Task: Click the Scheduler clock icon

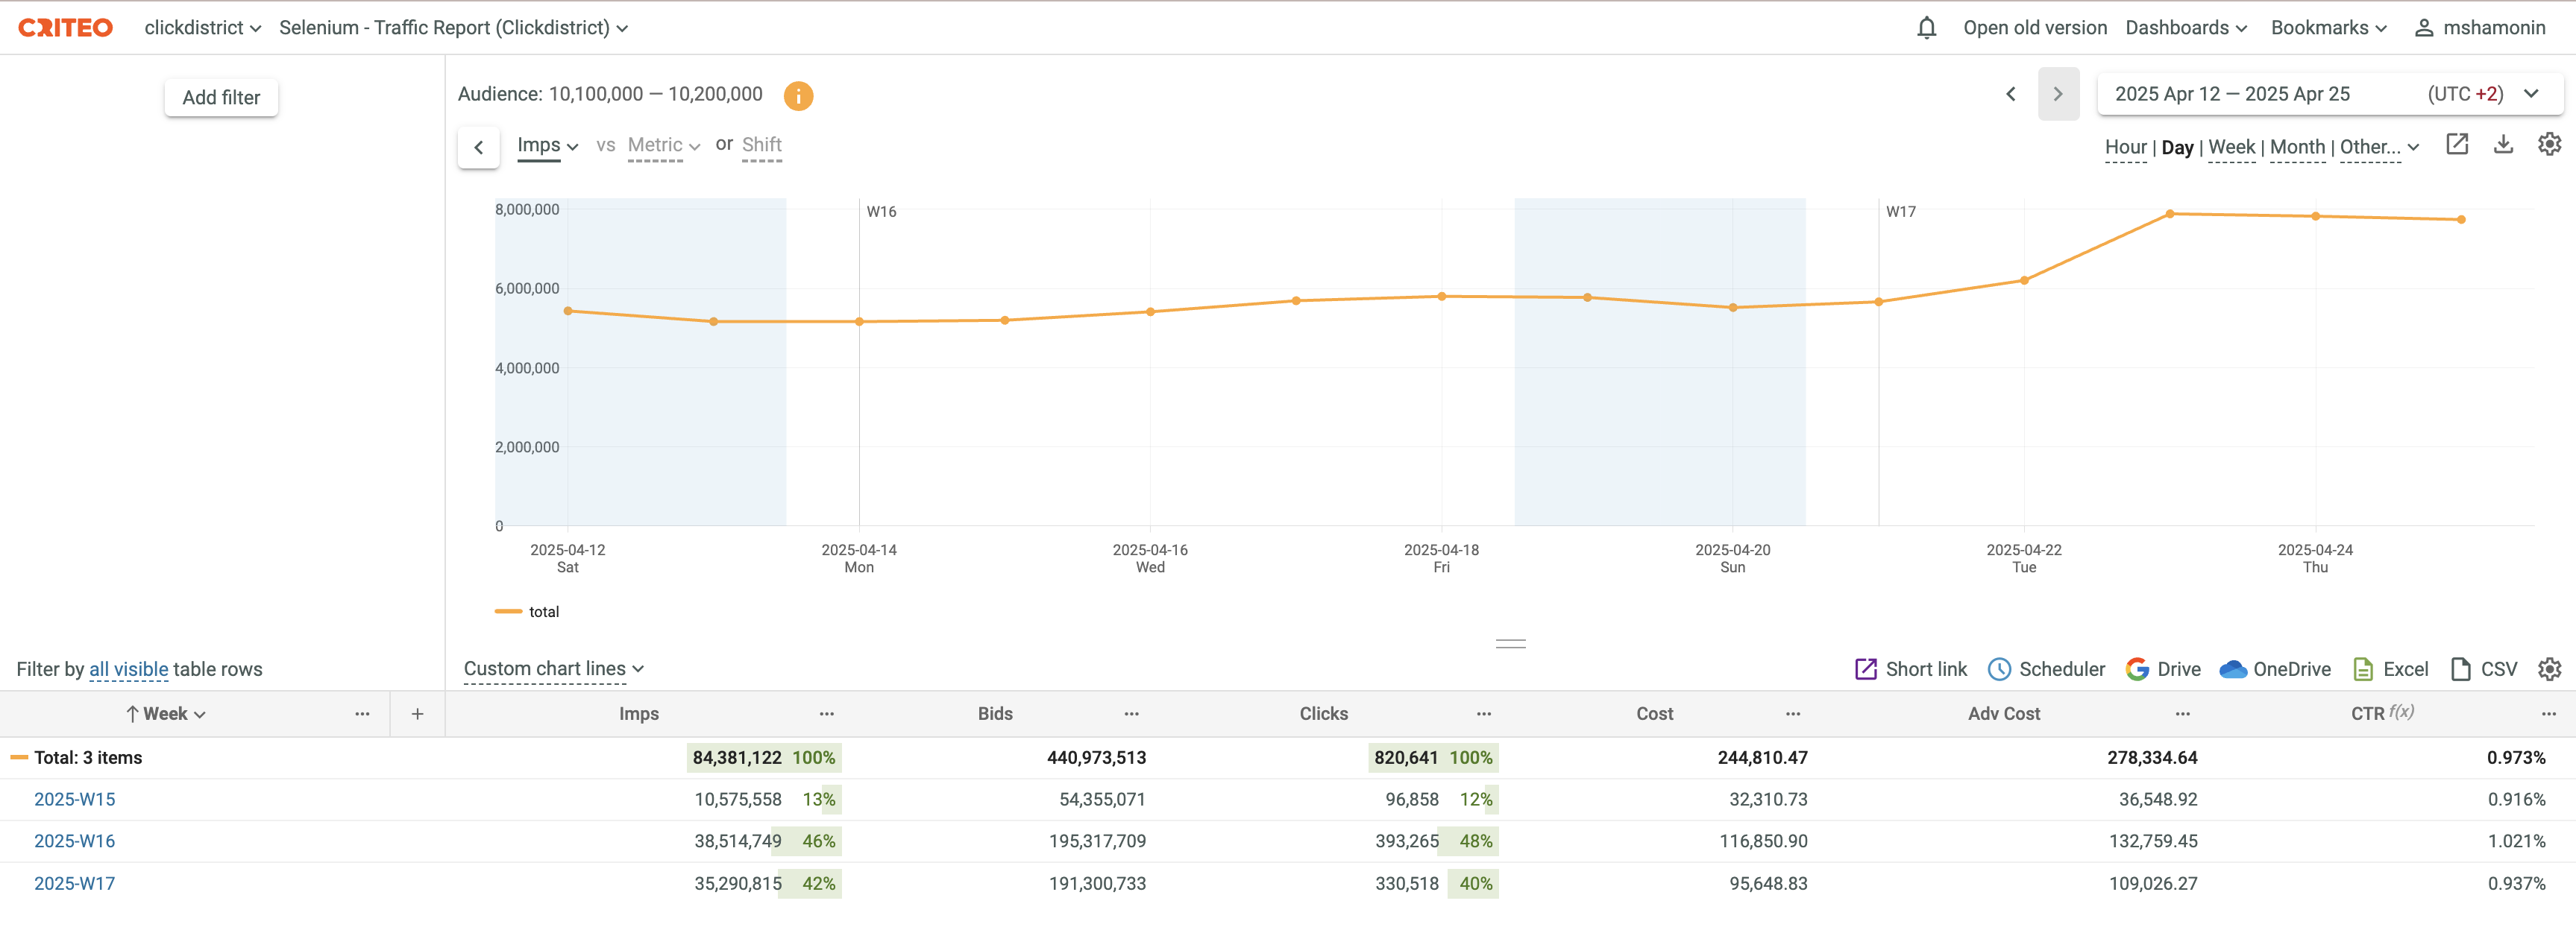Action: [x=1998, y=669]
